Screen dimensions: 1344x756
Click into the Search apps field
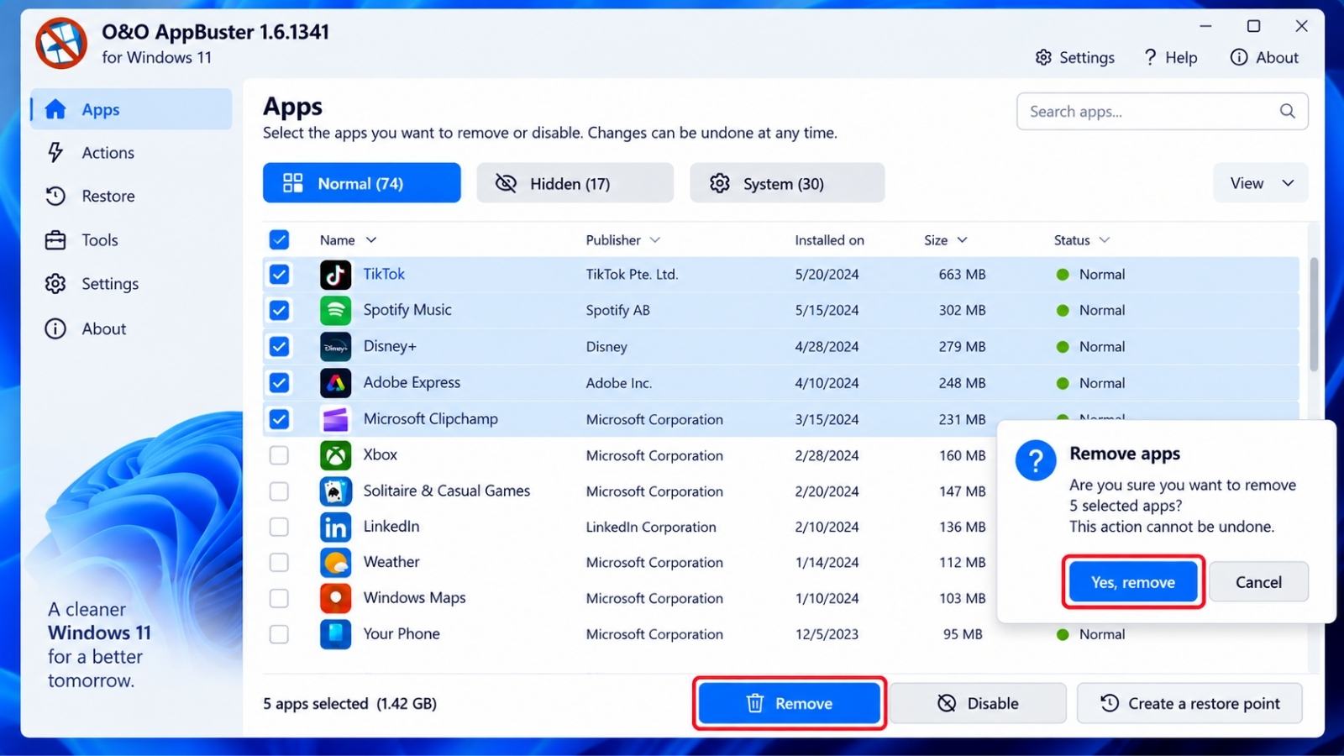[1162, 111]
